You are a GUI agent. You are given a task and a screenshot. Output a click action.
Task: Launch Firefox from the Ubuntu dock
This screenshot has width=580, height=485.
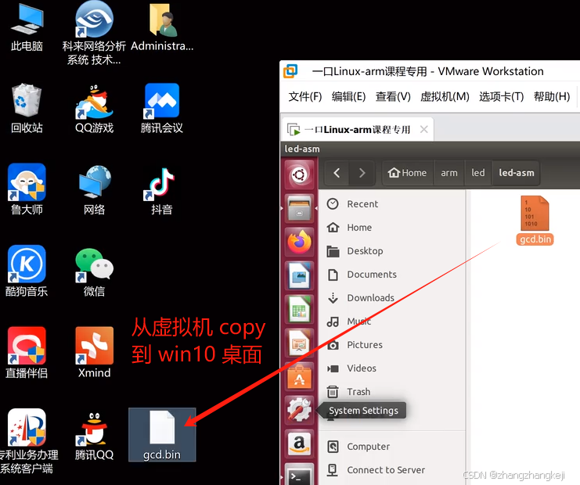[299, 242]
